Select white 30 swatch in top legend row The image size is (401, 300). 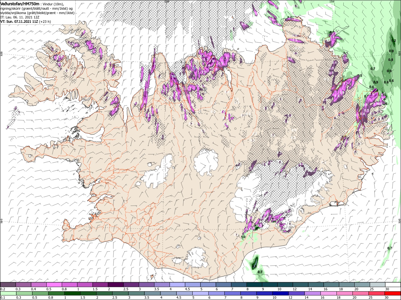pyautogui.click(x=393, y=285)
